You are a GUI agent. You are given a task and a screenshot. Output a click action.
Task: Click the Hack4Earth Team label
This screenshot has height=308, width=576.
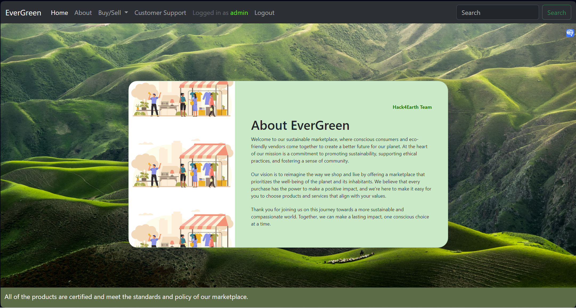(x=412, y=107)
